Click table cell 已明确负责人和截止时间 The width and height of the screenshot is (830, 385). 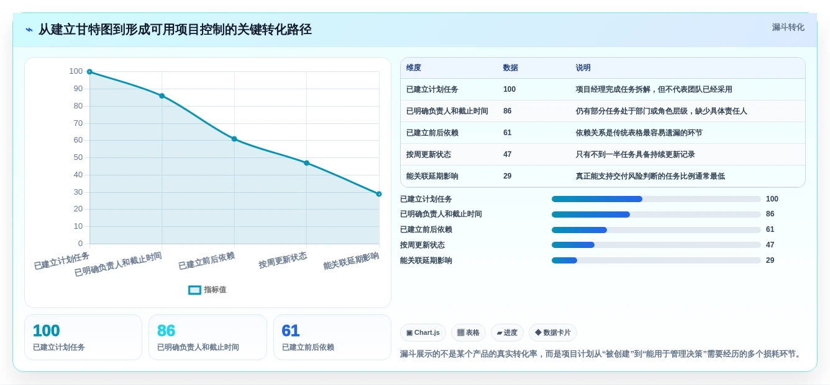(x=447, y=111)
